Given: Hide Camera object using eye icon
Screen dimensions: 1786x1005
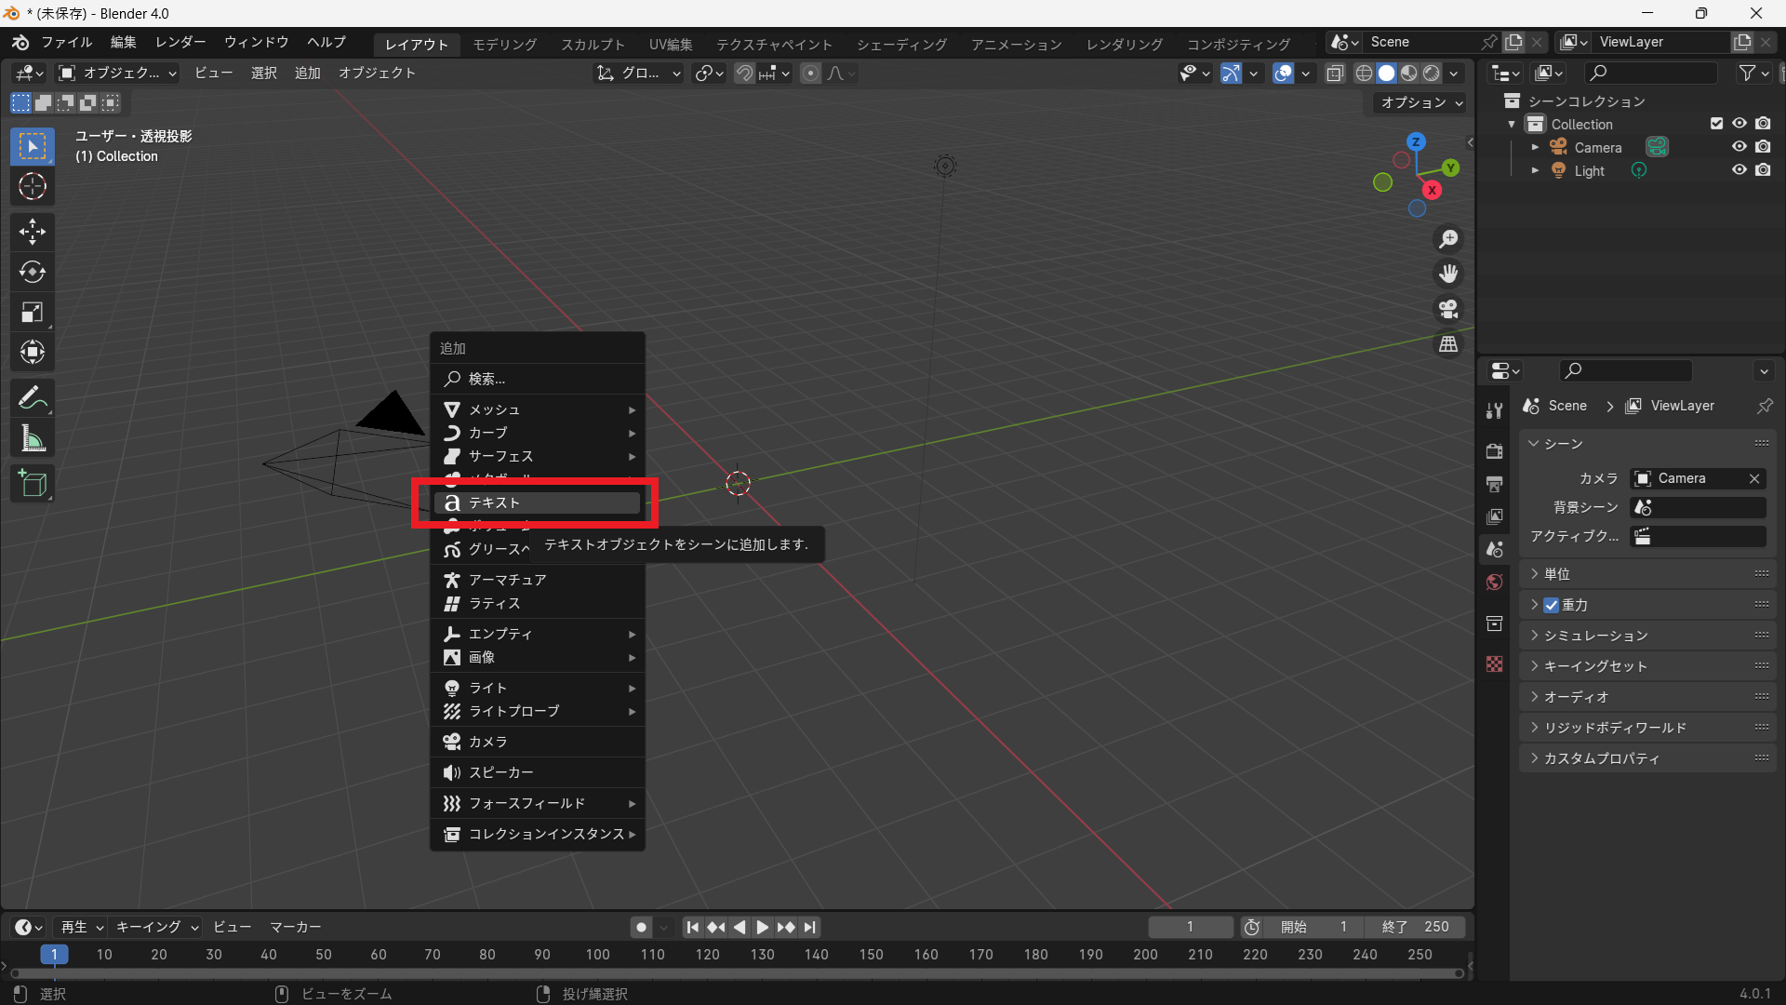Looking at the screenshot, I should (x=1739, y=147).
